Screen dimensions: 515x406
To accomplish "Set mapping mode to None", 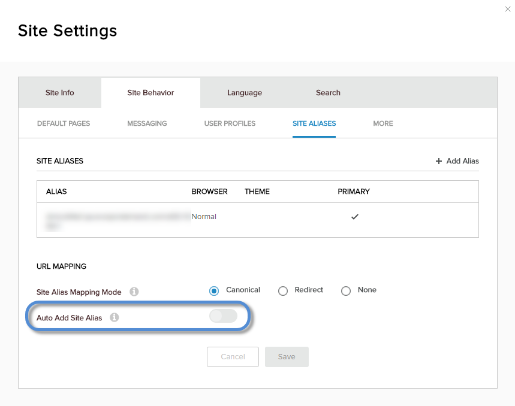I will [x=346, y=291].
